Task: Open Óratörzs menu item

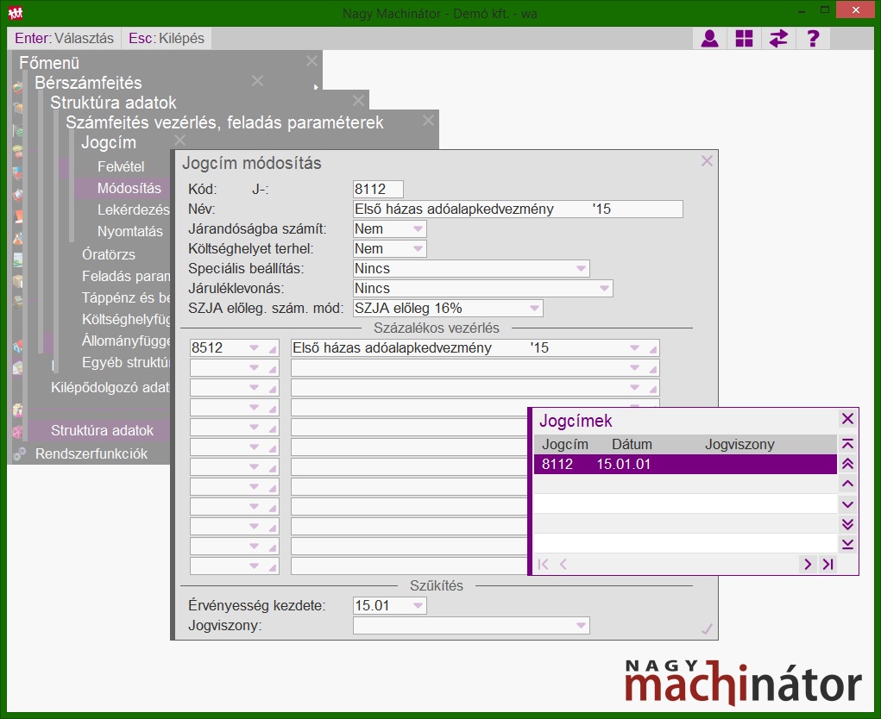Action: [109, 254]
